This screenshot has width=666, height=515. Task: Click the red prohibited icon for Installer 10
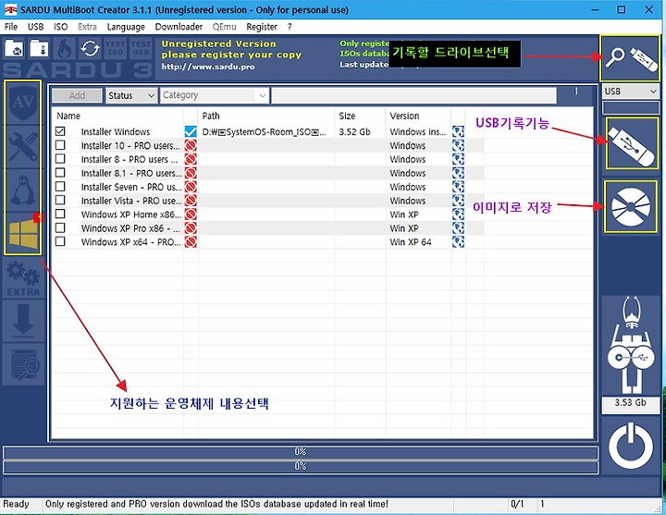191,146
